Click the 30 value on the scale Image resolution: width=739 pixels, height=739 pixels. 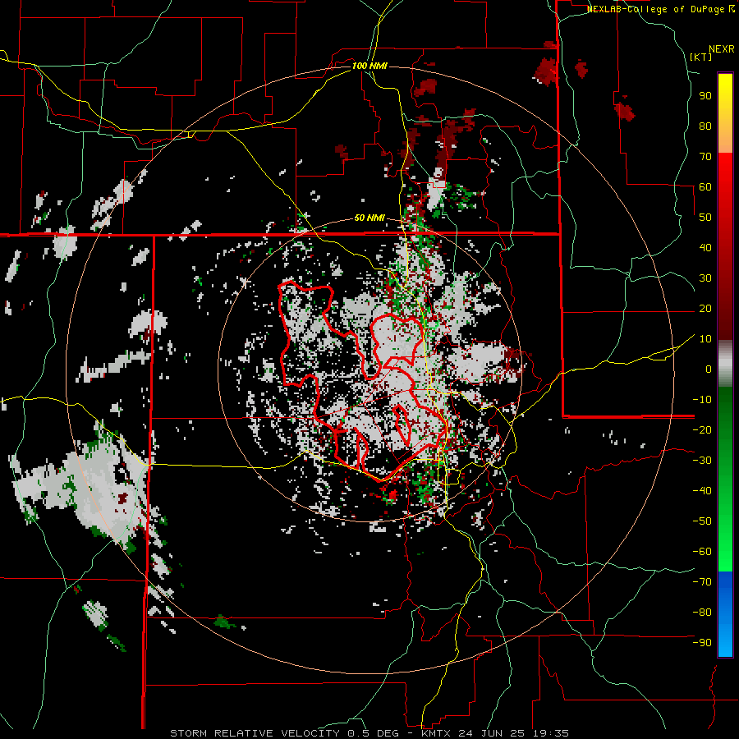click(705, 278)
